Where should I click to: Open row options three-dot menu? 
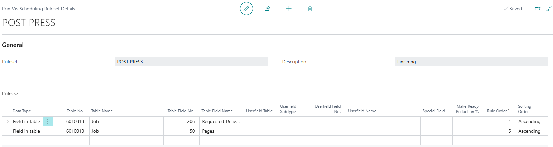pyautogui.click(x=48, y=121)
